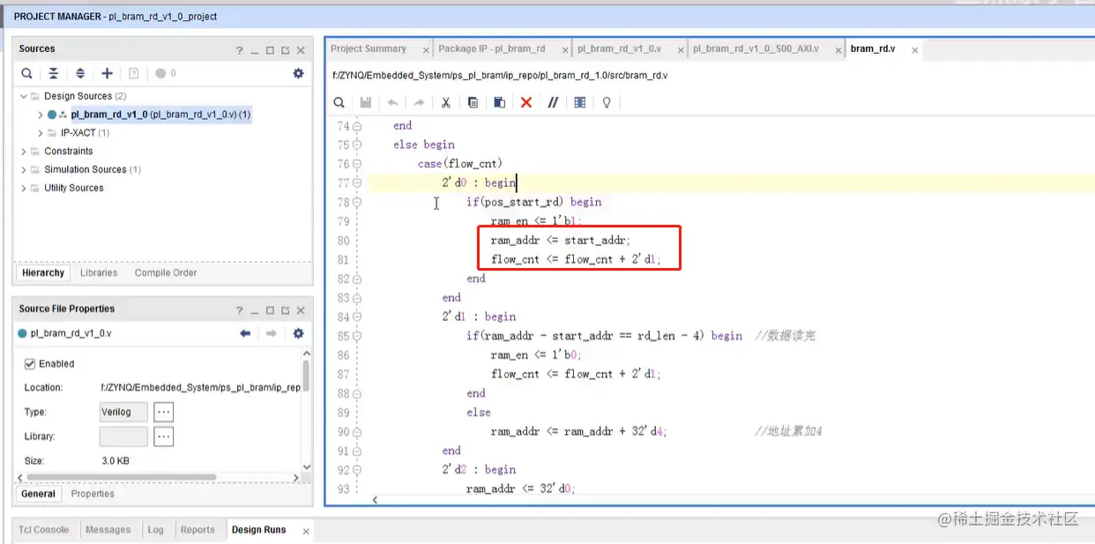Close the Design Runs tab
Screen dimensions: 1095x544
306,532
